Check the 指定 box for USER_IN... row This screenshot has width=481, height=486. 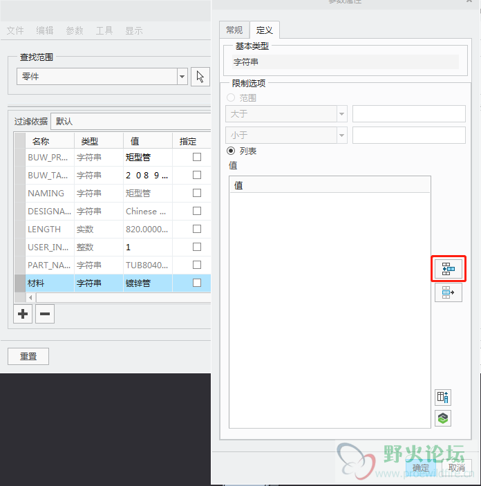click(197, 247)
